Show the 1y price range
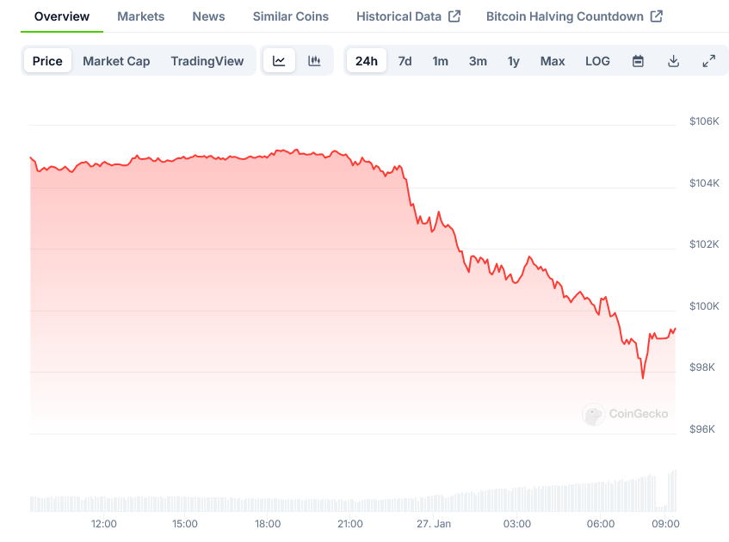This screenshot has width=729, height=542. tap(513, 61)
